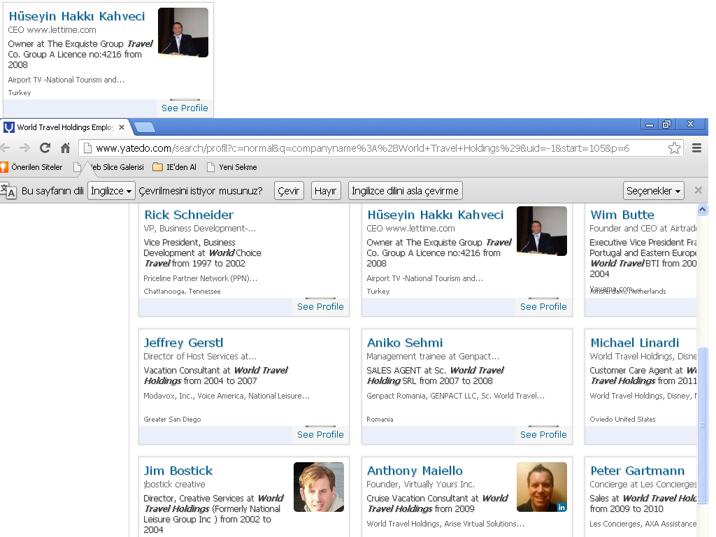Open the Chrome hamburger menu
The height and width of the screenshot is (537, 716).
(x=697, y=148)
